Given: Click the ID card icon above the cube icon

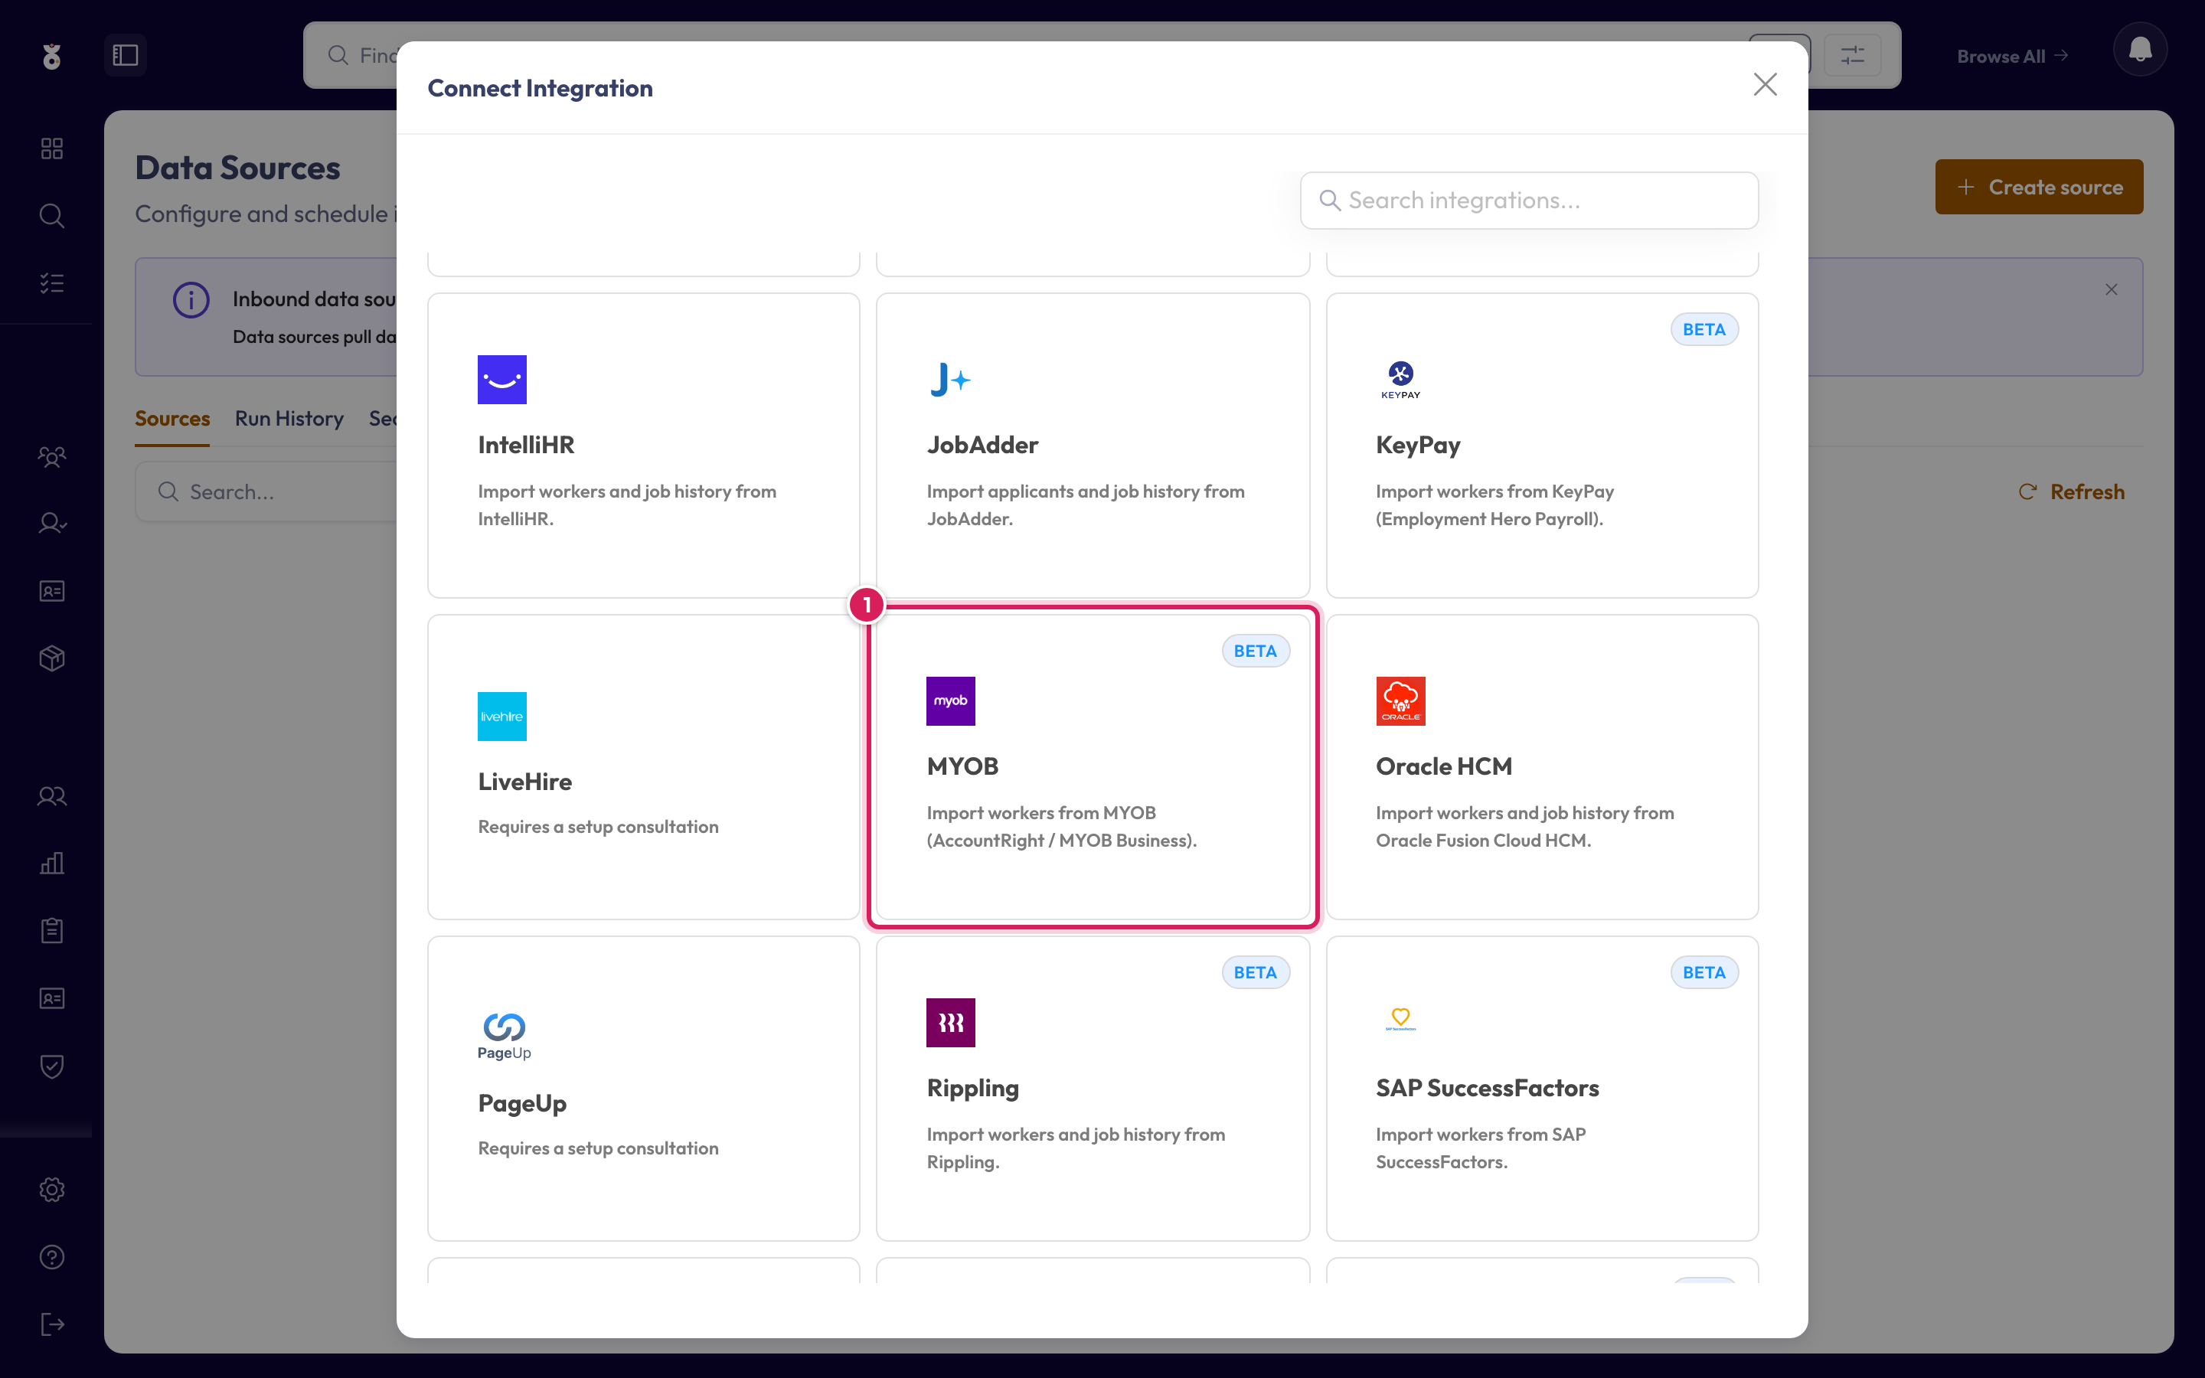Looking at the screenshot, I should (x=52, y=590).
